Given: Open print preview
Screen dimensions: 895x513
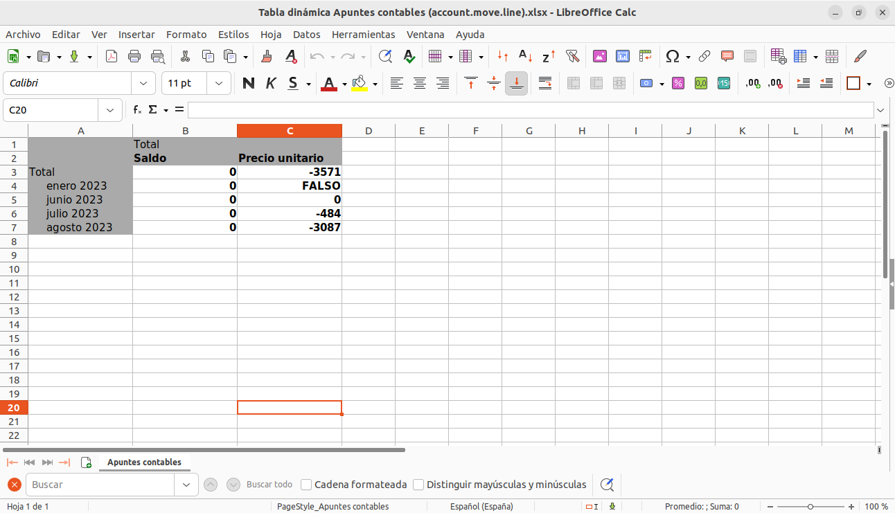Looking at the screenshot, I should pos(158,57).
